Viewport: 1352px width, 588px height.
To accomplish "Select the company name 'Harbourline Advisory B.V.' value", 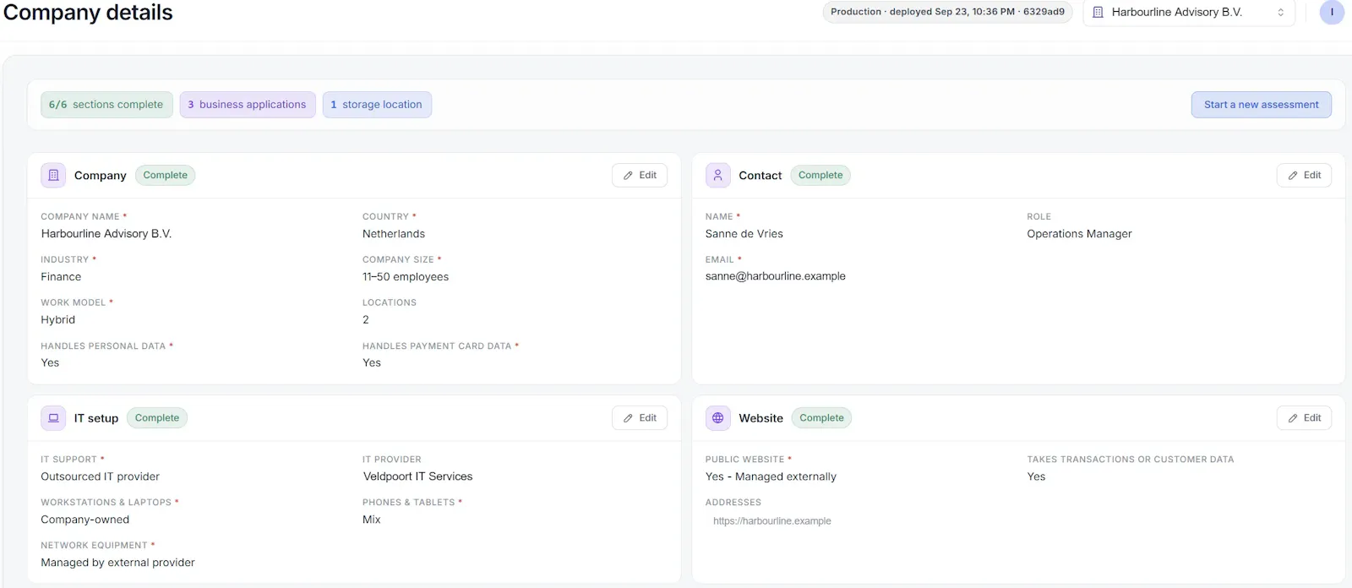I will pos(106,234).
